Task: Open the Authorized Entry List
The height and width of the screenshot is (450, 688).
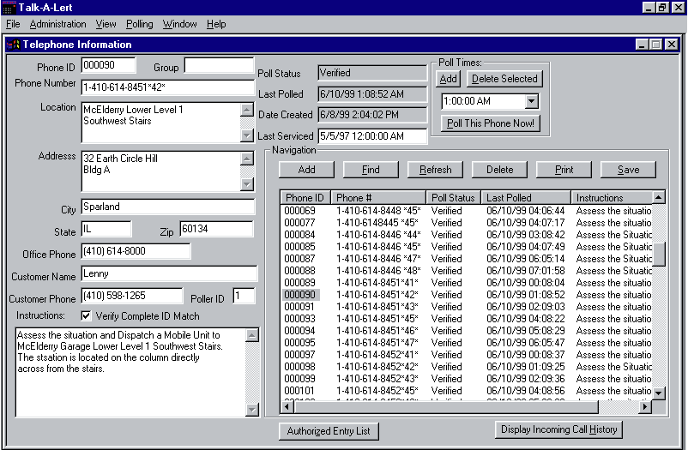Action: [x=329, y=431]
